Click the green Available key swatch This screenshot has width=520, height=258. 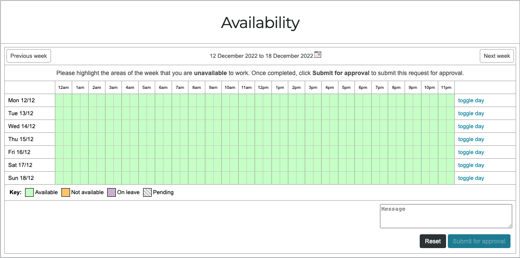point(29,192)
